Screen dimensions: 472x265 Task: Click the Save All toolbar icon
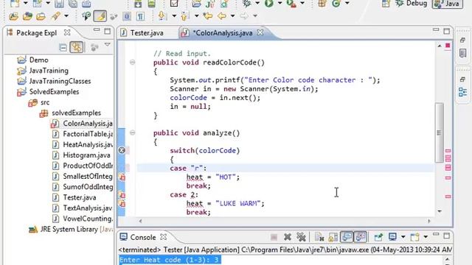(x=72, y=3)
